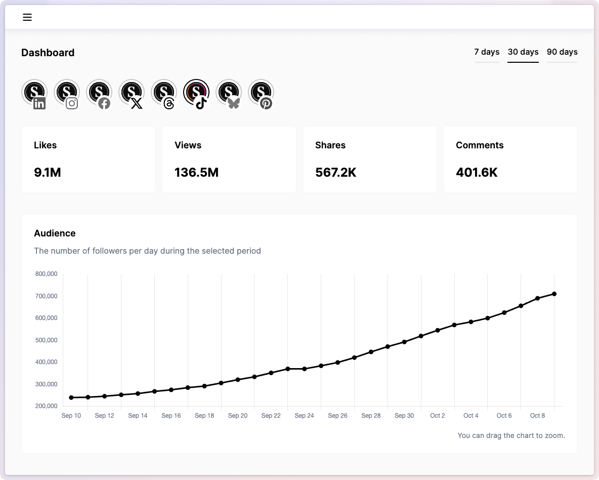Viewport: 599px width, 480px height.
Task: Switch to the 7 days range
Action: point(487,52)
